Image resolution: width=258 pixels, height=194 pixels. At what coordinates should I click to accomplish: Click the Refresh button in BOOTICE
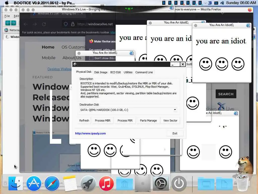point(84,120)
